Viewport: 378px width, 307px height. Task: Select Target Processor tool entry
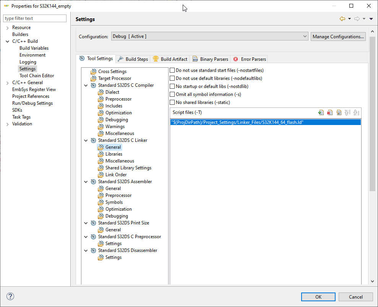coord(115,78)
